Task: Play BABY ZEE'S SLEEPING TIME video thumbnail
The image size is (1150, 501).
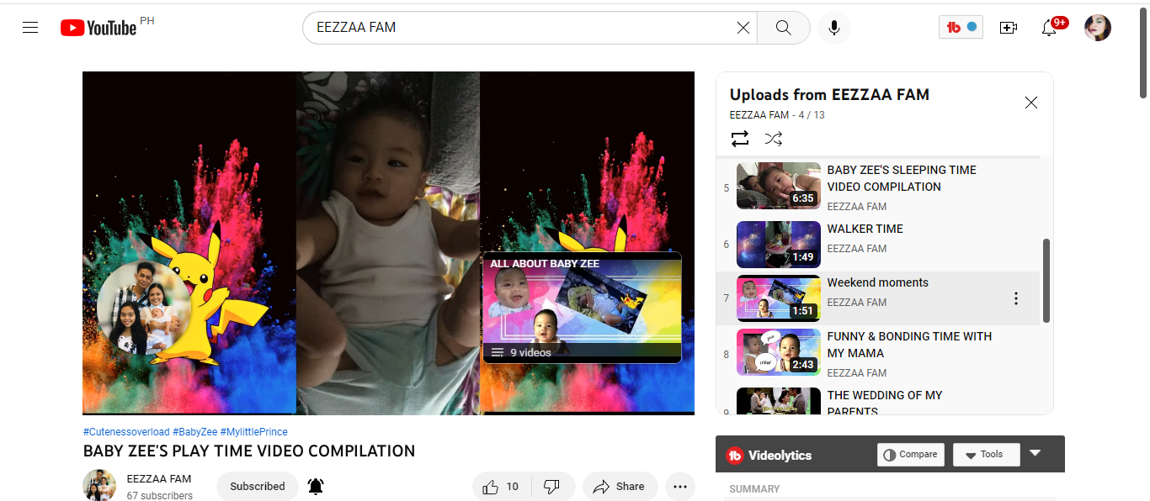Action: 779,186
